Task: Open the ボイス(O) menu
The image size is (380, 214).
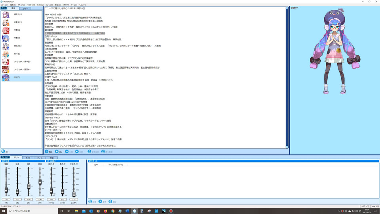Action: (x=40, y=5)
